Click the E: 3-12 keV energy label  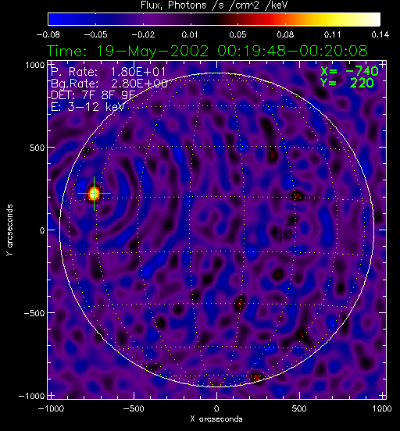[x=87, y=107]
